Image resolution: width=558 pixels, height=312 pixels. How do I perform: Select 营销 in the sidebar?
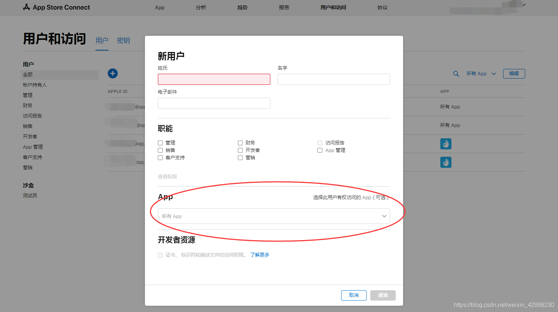pyautogui.click(x=28, y=167)
